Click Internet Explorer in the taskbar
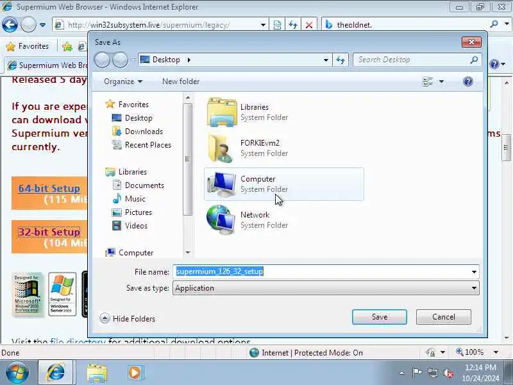The height and width of the screenshot is (385, 513). [x=56, y=373]
